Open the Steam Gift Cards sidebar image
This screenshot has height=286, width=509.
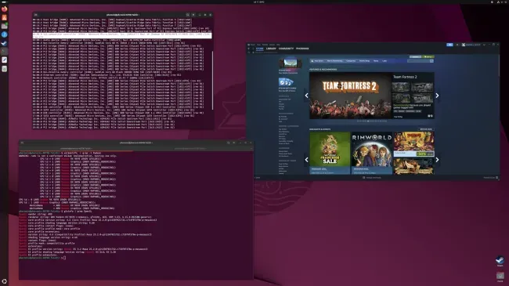(x=286, y=82)
